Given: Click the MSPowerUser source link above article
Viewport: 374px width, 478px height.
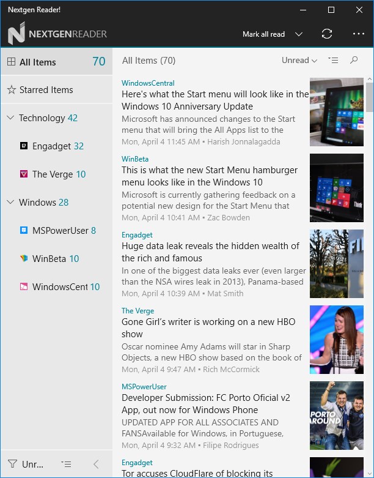Looking at the screenshot, I should (144, 387).
